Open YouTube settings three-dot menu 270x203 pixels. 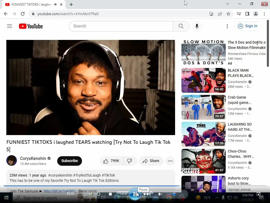[x=227, y=26]
